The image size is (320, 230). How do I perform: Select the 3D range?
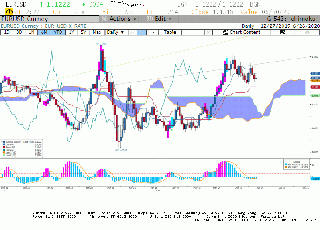[x=19, y=33]
